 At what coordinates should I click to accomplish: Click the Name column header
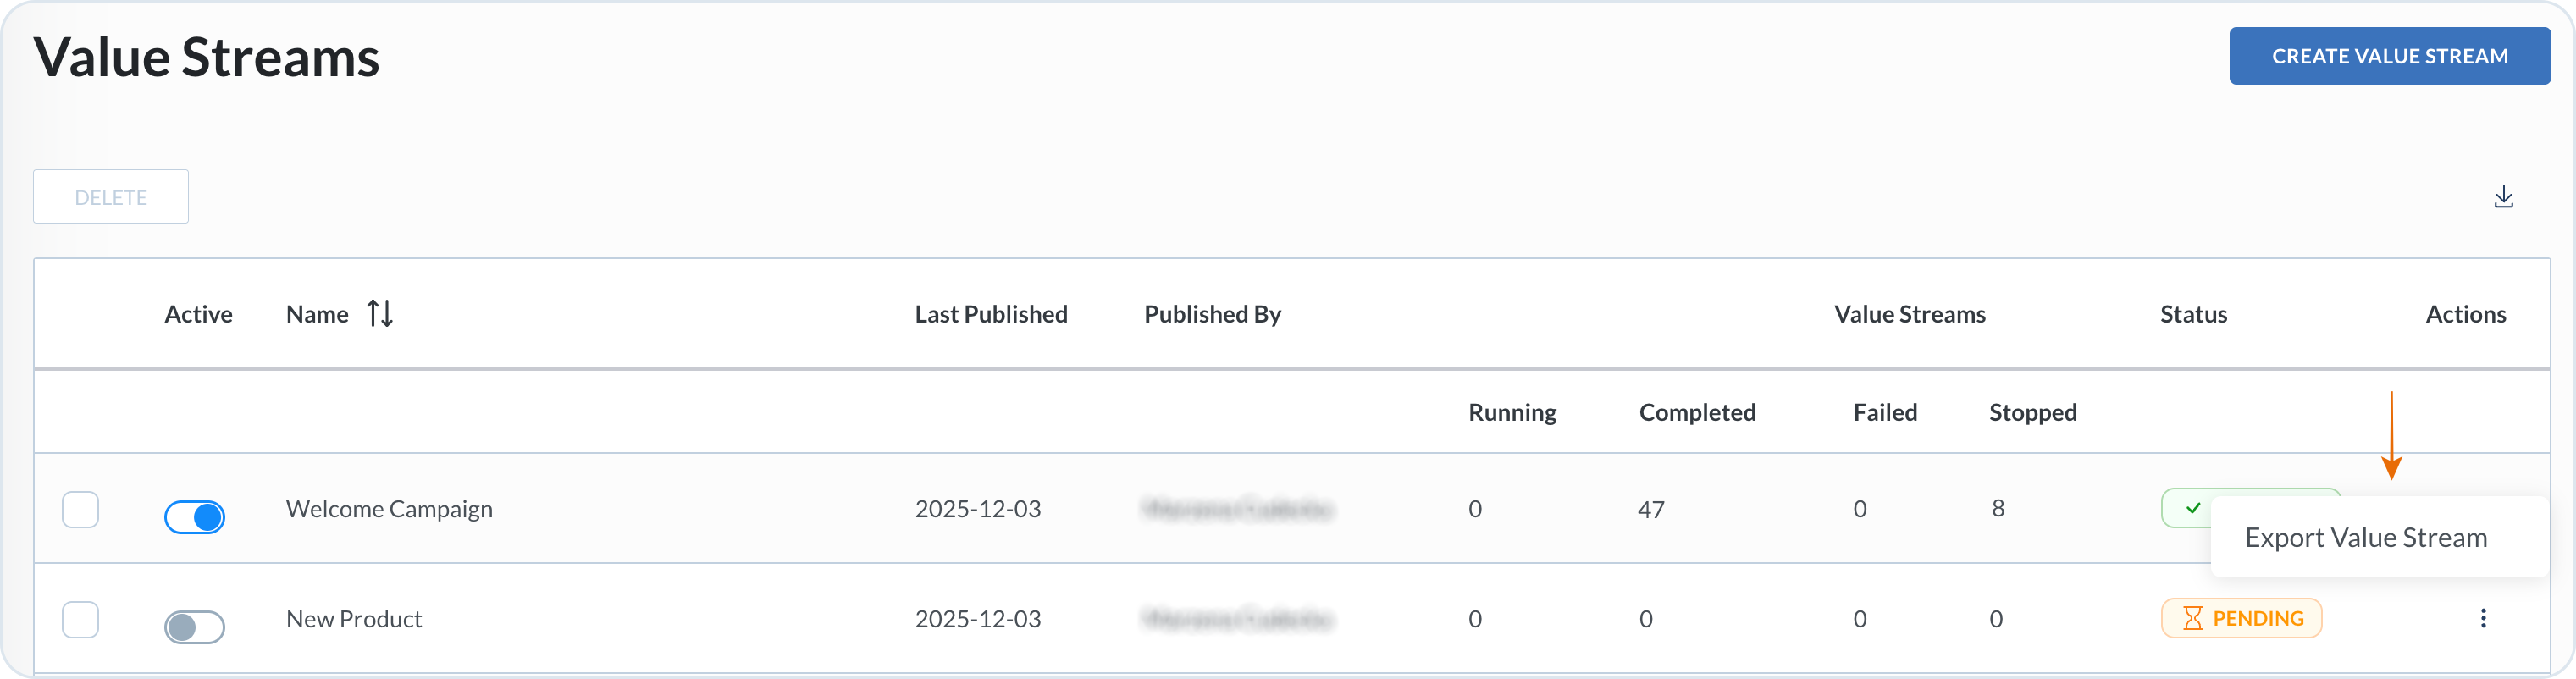[x=317, y=314]
